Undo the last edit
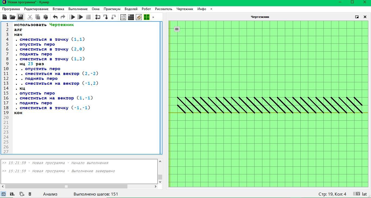 click(55, 17)
